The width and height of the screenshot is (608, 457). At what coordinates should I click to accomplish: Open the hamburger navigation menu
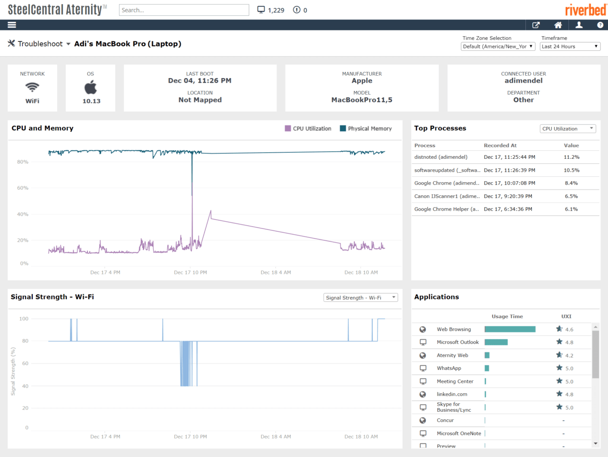(11, 25)
